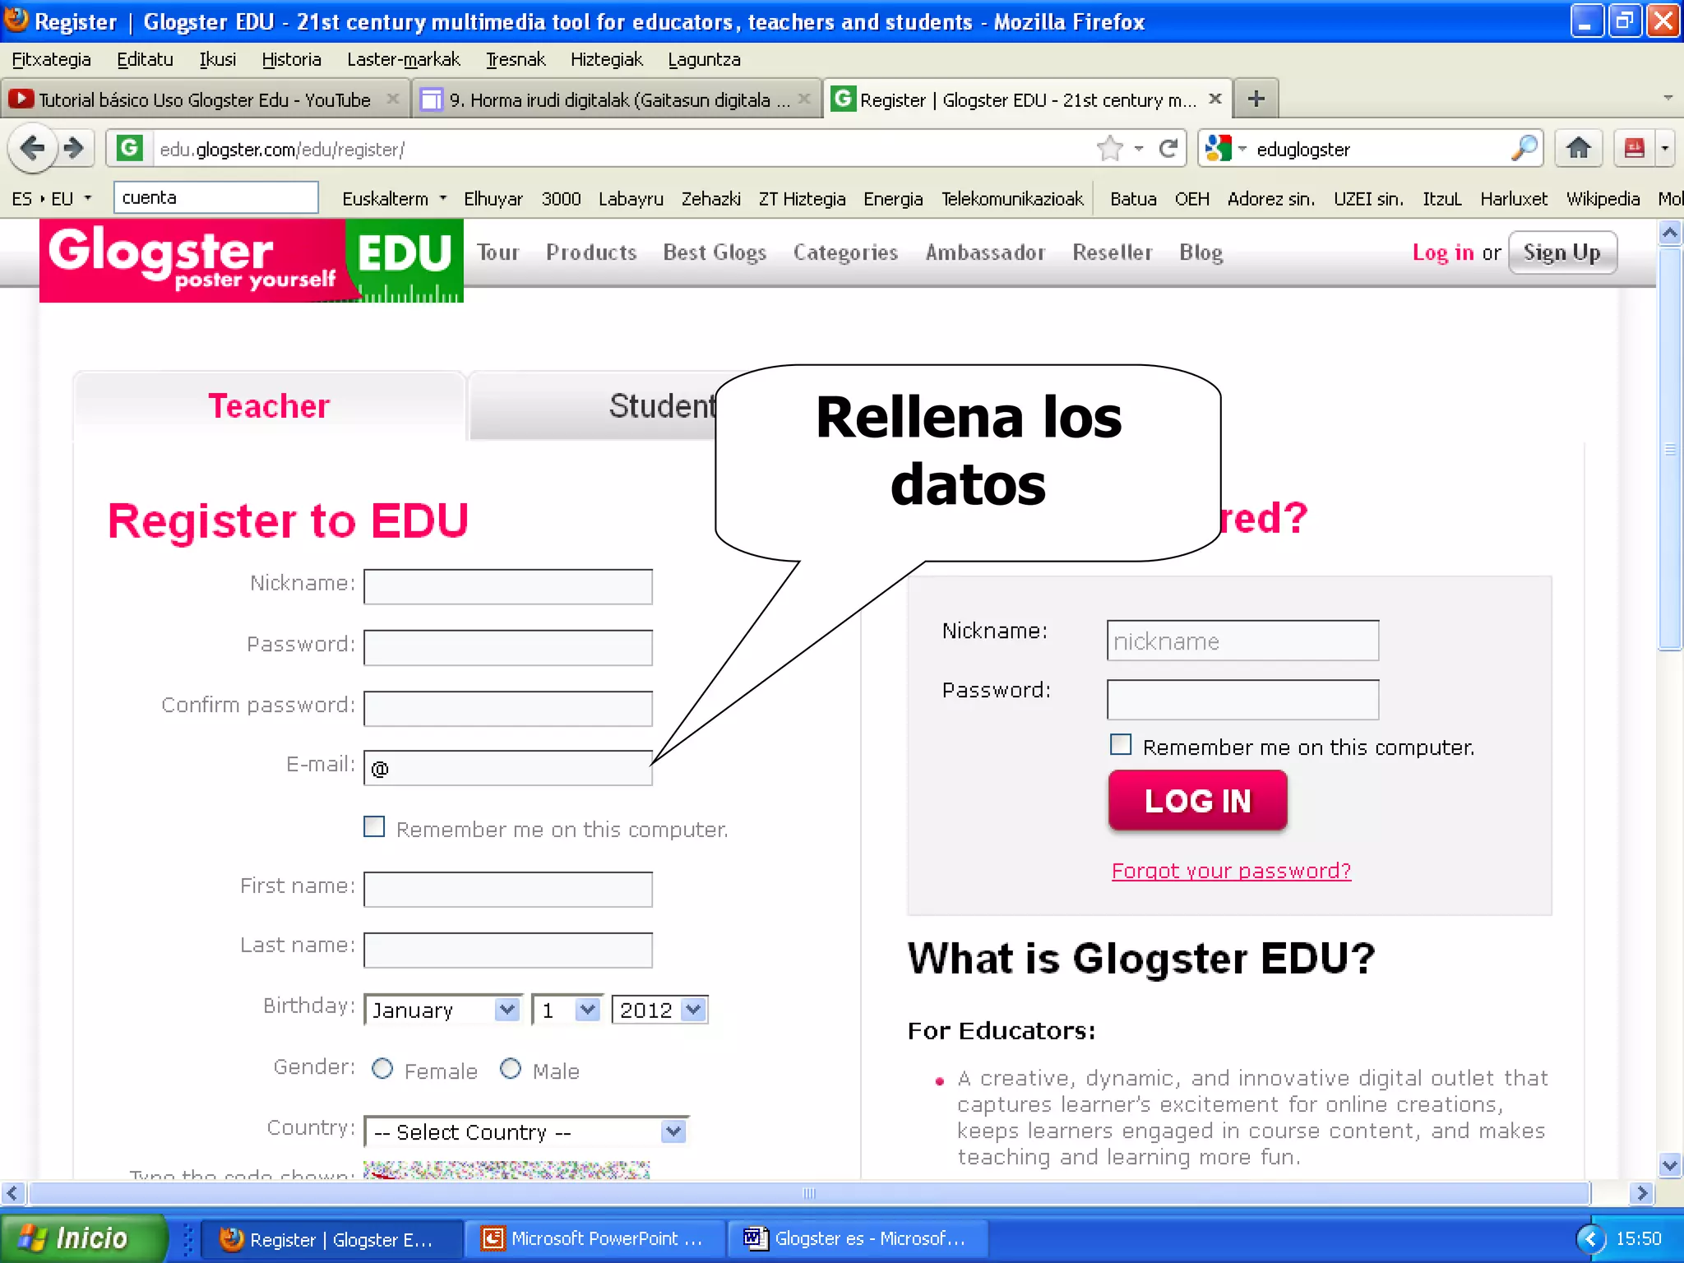Click the Inicio start button

(x=82, y=1238)
